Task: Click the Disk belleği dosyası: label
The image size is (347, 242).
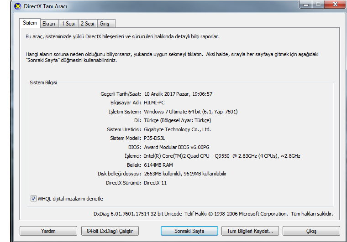Action: (x=120, y=174)
